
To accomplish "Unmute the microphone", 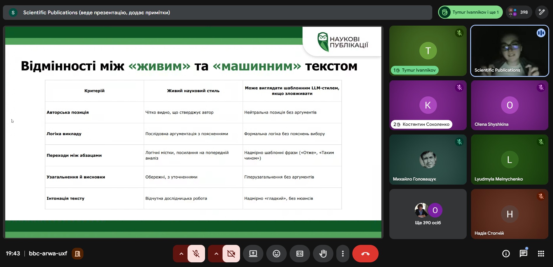I will coord(196,254).
